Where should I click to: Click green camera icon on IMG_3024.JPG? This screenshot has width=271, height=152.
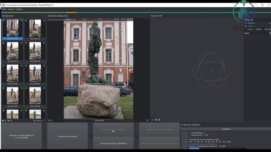coord(44,21)
